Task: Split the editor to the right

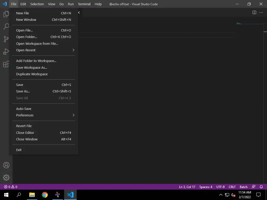Action: [254, 12]
